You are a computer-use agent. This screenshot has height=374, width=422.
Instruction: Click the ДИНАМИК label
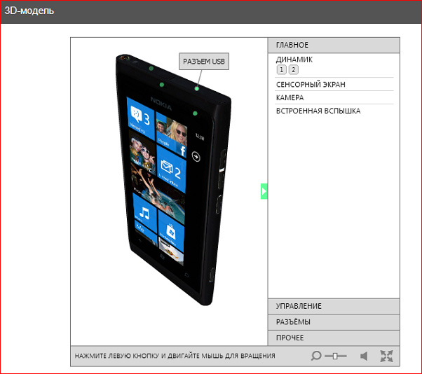(x=294, y=60)
